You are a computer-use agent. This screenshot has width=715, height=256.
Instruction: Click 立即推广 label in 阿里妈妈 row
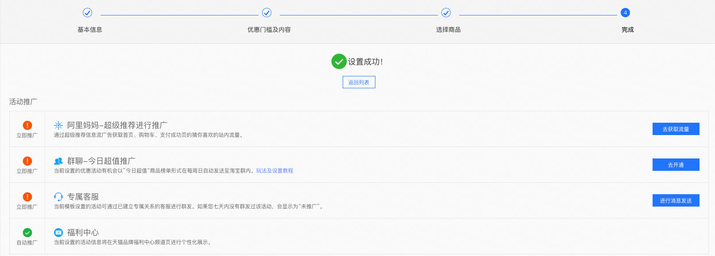tap(27, 136)
